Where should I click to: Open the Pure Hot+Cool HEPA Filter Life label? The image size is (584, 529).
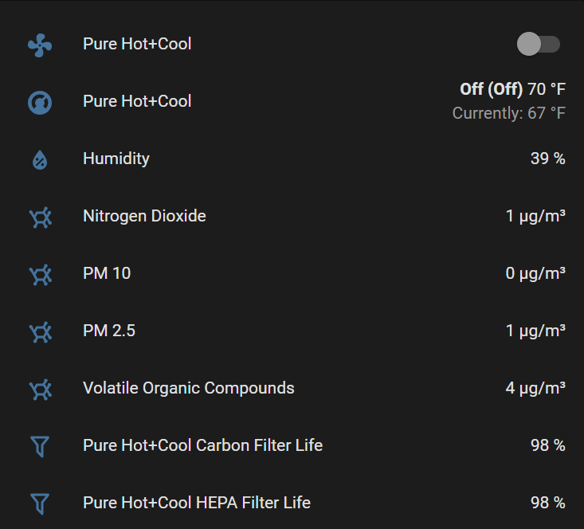point(197,503)
